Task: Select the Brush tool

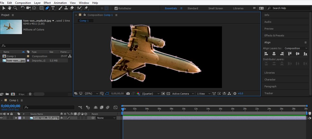Action: pos(60,8)
